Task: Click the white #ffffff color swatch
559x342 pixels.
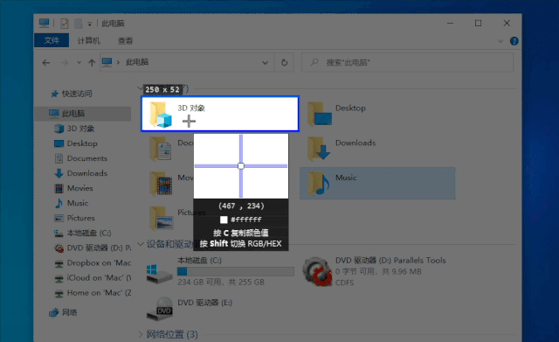Action: click(x=224, y=220)
